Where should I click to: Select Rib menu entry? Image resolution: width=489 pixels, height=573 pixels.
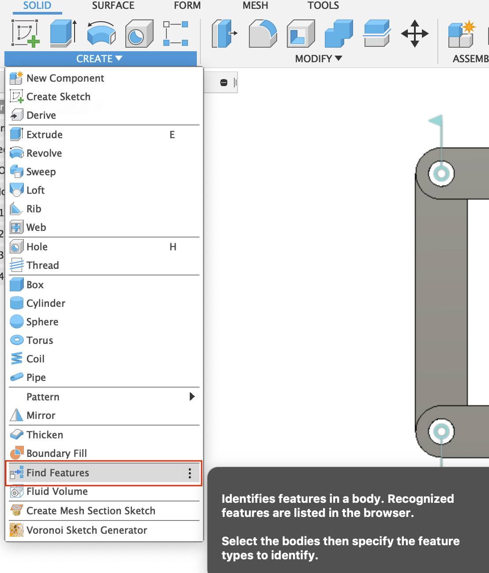point(104,209)
